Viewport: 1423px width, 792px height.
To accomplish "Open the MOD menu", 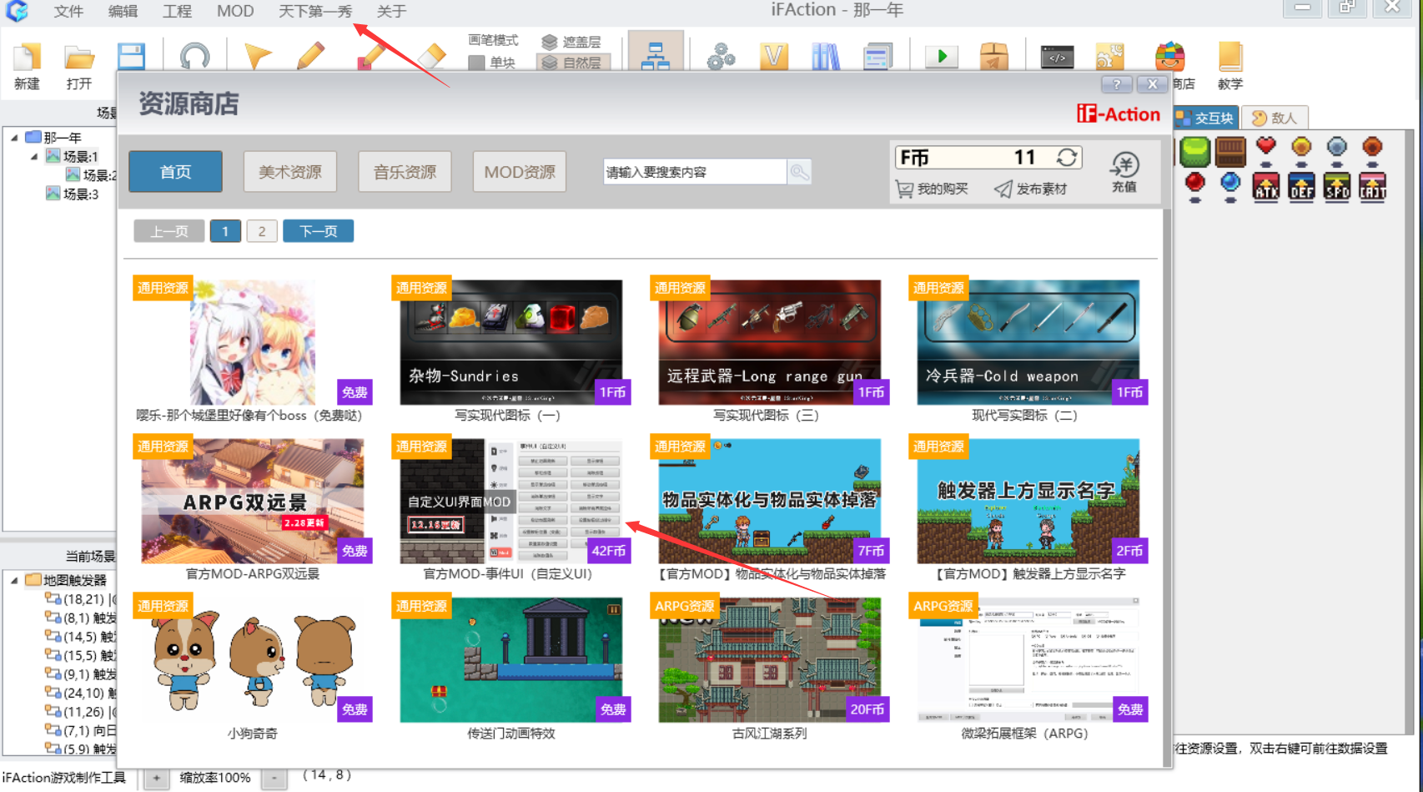I will click(235, 11).
